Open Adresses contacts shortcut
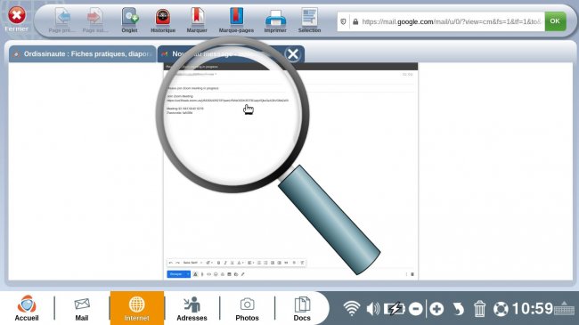This screenshot has height=325, width=579. tap(192, 309)
